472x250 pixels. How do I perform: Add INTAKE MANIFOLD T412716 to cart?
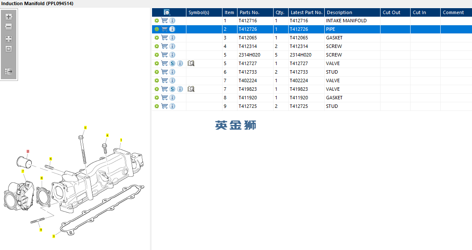click(164, 21)
